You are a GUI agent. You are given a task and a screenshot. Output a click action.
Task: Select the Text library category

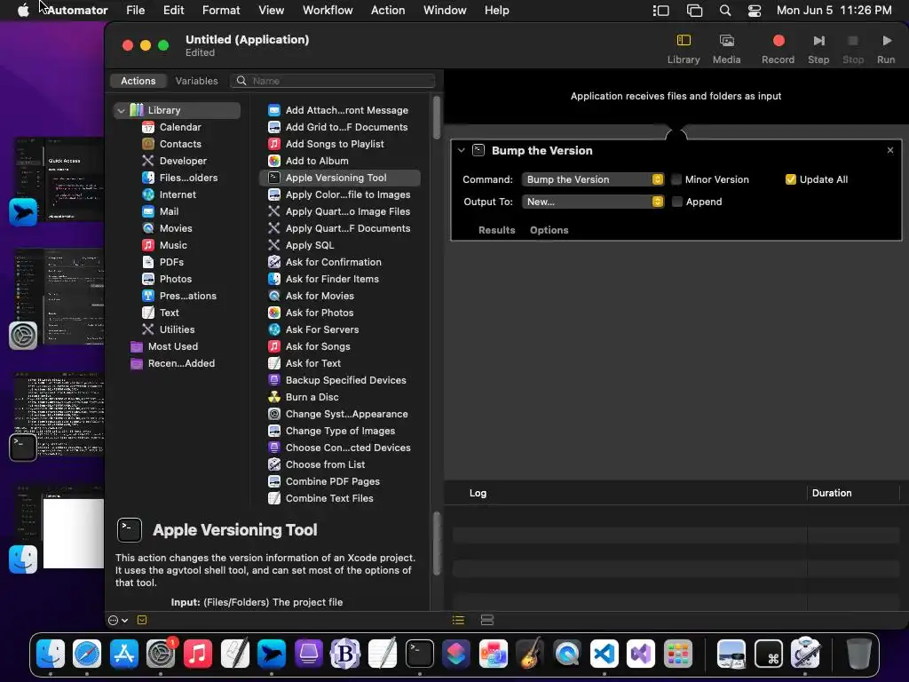[x=170, y=313]
